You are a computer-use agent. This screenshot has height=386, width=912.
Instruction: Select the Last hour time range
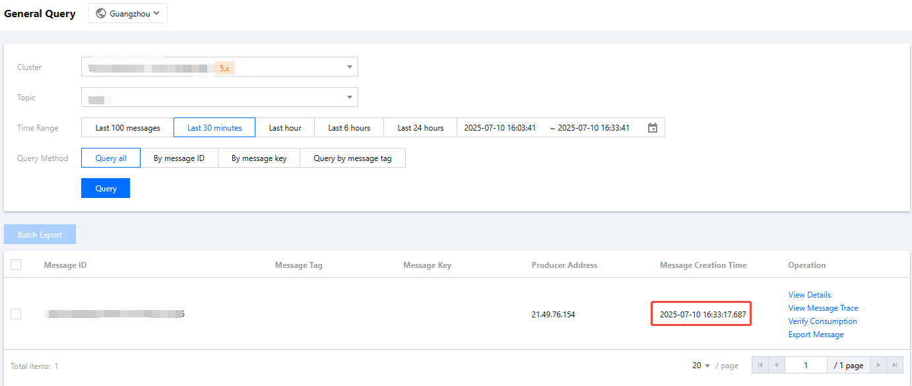pos(285,128)
